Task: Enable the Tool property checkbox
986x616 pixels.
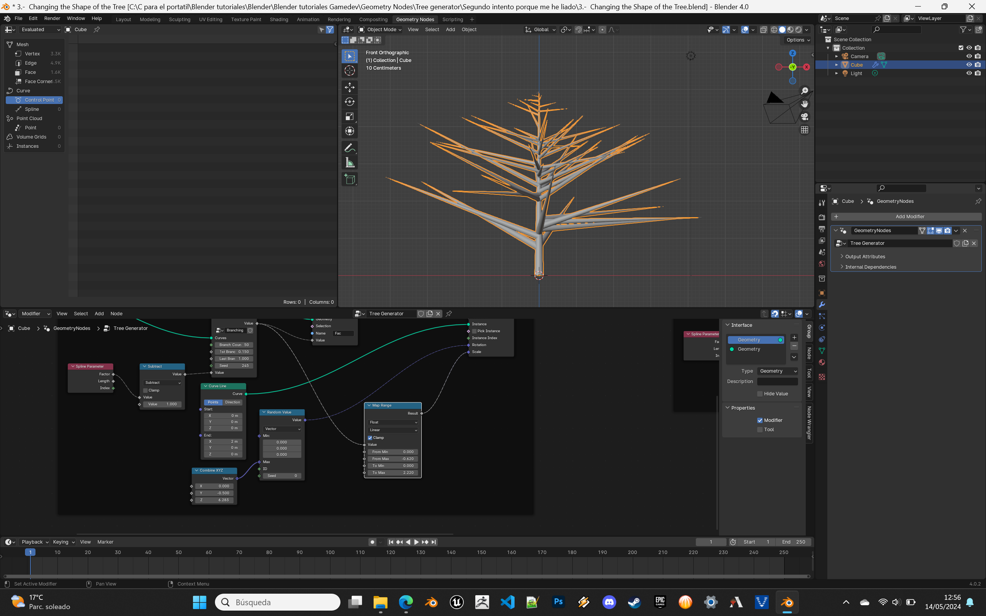Action: (760, 429)
